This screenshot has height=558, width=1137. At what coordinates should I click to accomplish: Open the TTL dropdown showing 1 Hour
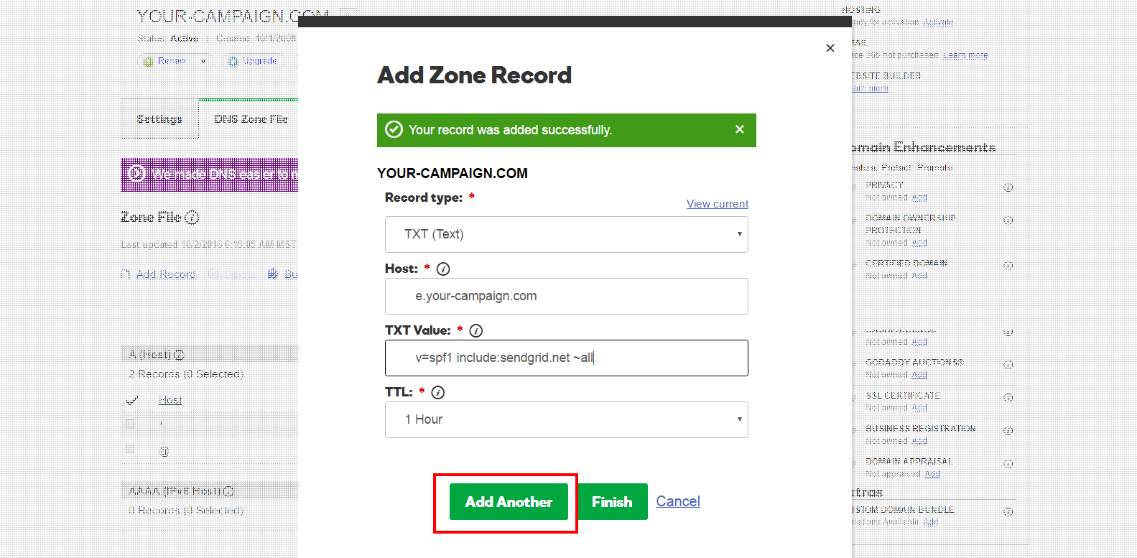coord(566,419)
